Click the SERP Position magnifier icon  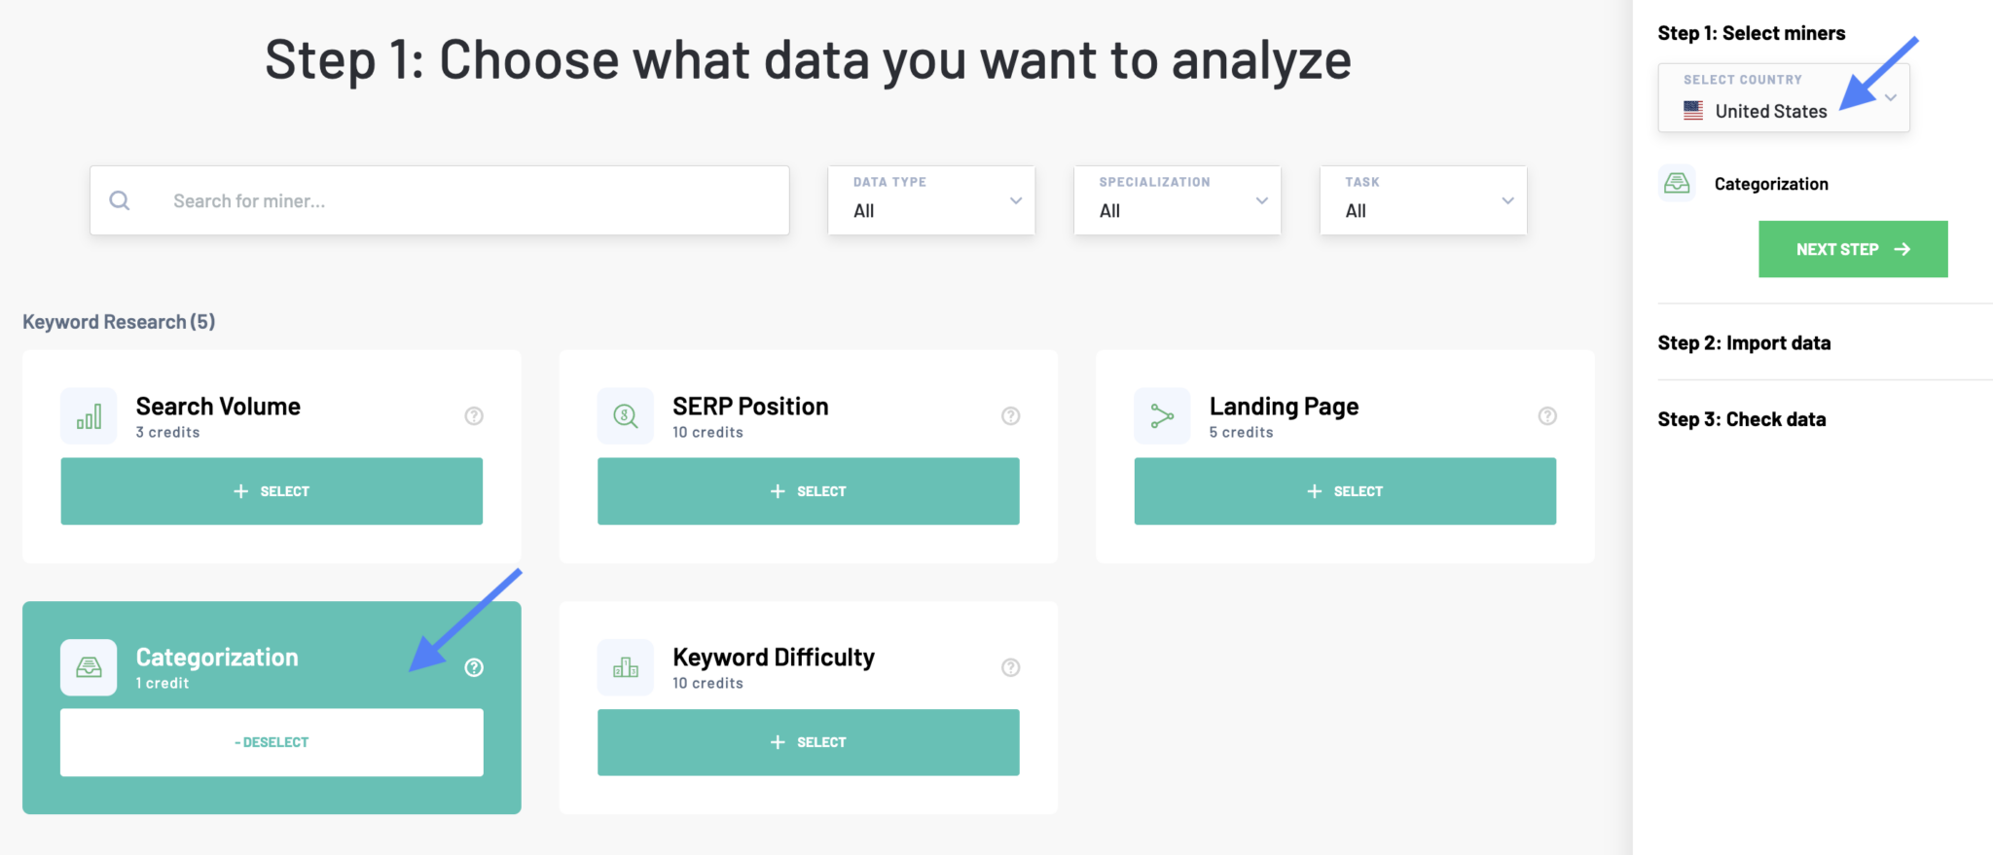point(626,415)
